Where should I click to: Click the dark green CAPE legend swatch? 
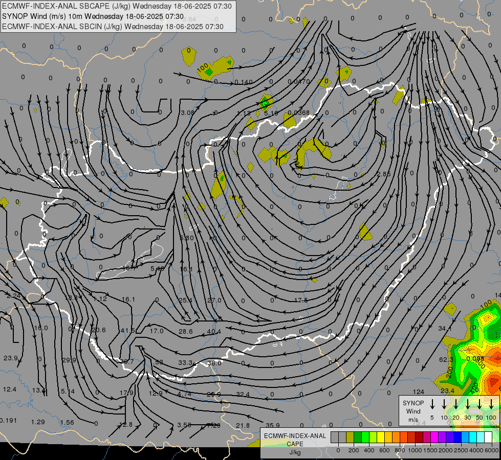(358, 437)
